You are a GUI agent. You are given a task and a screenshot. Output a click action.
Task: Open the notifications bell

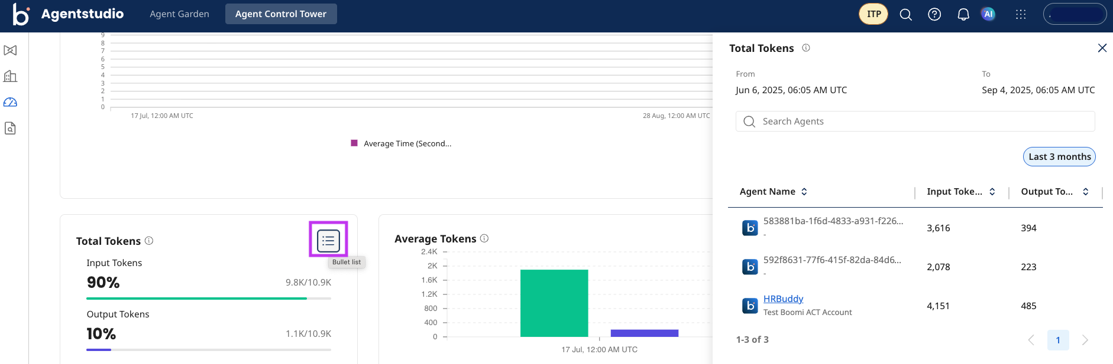pos(963,15)
